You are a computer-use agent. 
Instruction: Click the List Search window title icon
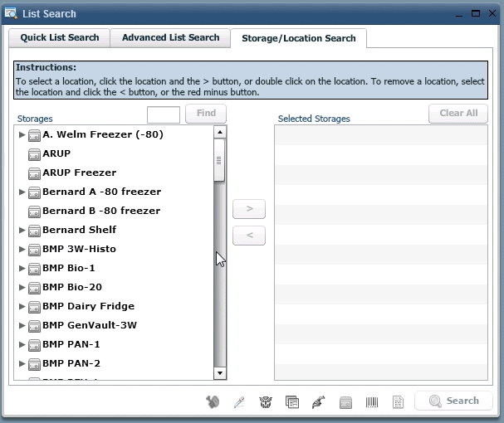(x=11, y=13)
